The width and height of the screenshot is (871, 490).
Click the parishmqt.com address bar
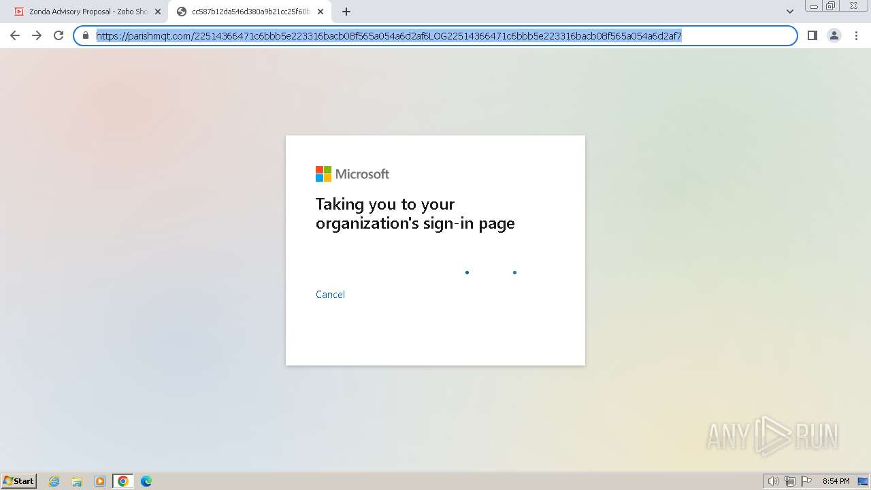click(x=435, y=35)
